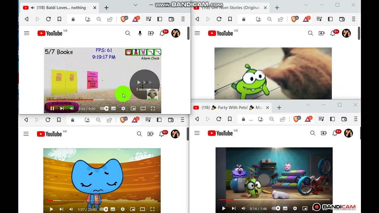
Task: Select the Party With Pets! tab
Action: point(231,108)
